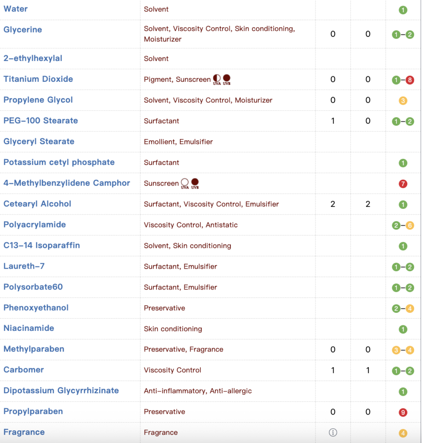Open the Phenoxyethanol ingredient link
Screen dimensions: 422x443
coord(36,308)
